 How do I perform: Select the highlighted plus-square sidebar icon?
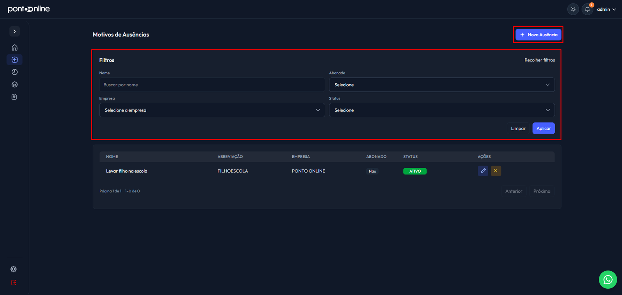(x=14, y=59)
